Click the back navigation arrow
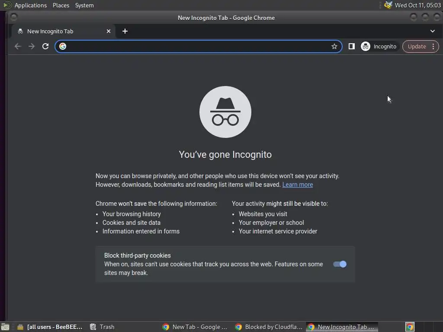This screenshot has width=443, height=332. click(x=18, y=46)
